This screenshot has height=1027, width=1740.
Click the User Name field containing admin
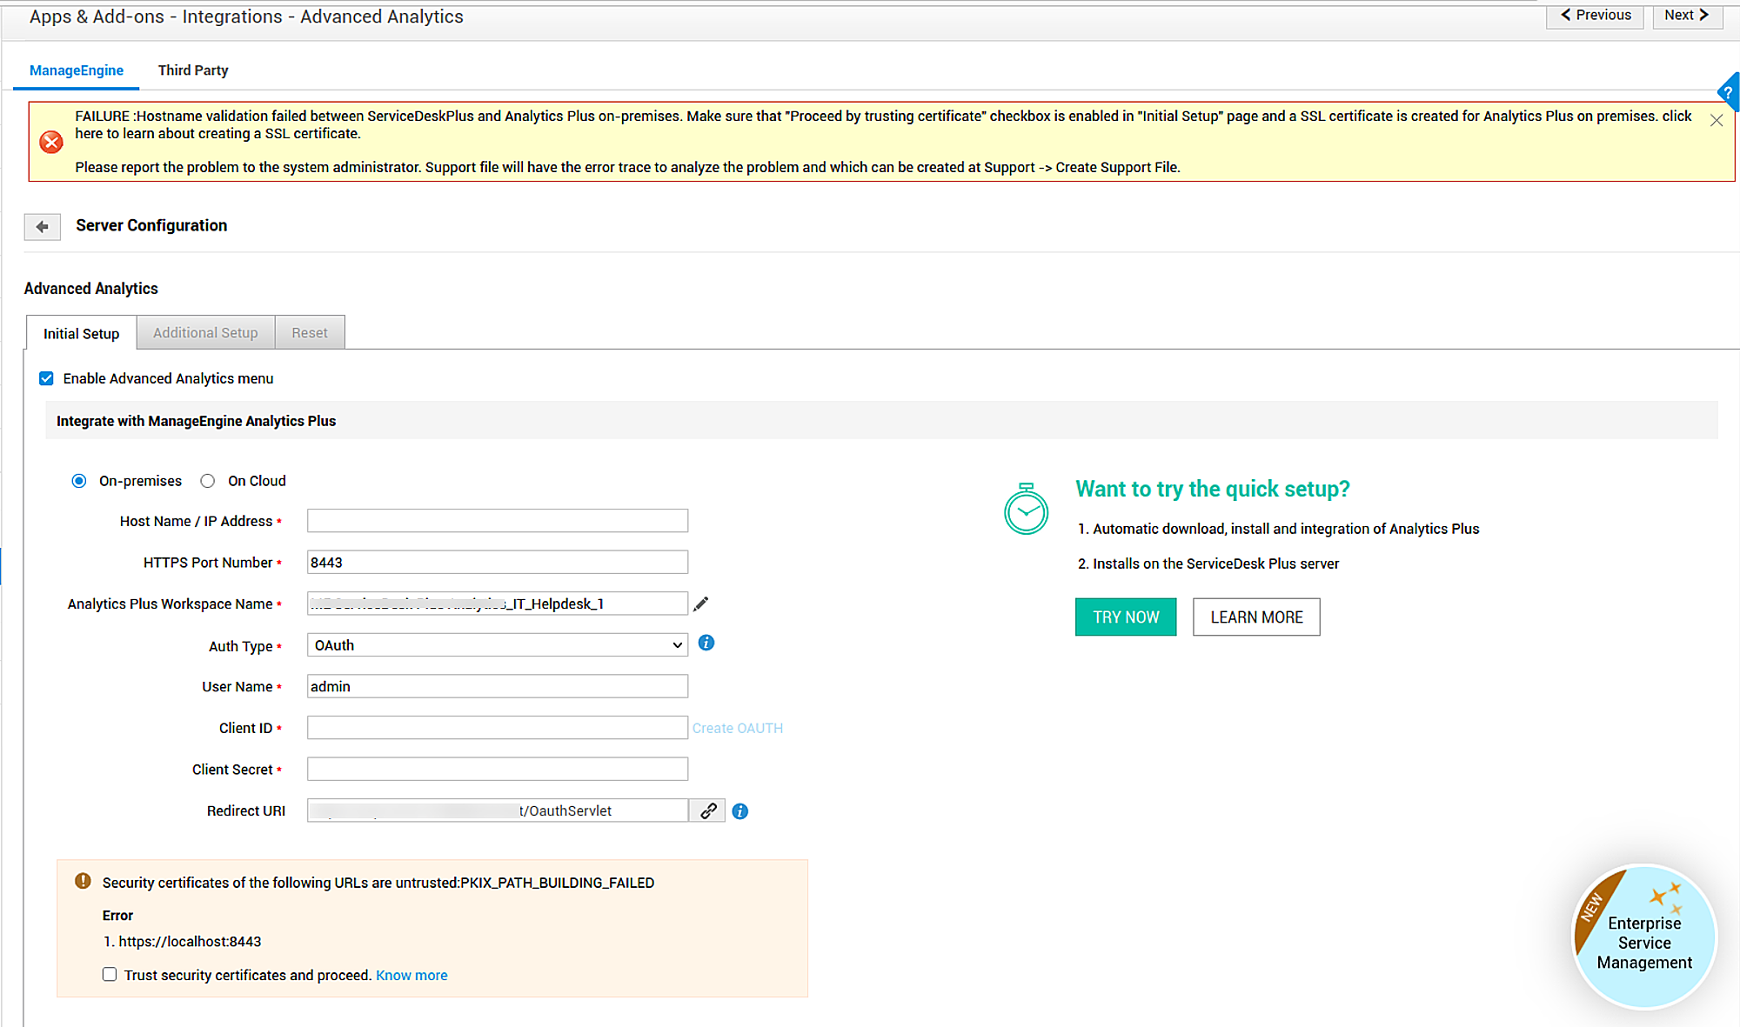point(498,686)
